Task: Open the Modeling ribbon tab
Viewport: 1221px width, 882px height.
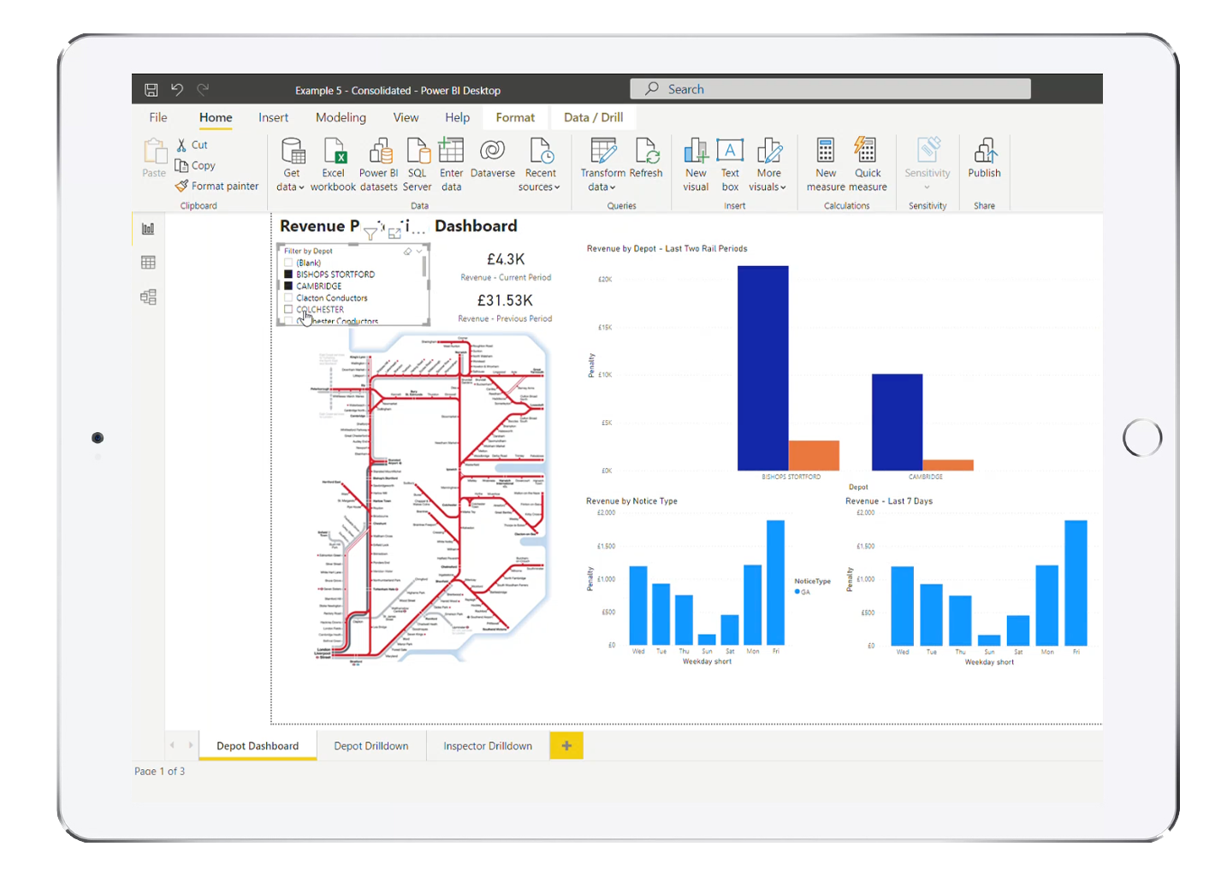Action: [341, 117]
